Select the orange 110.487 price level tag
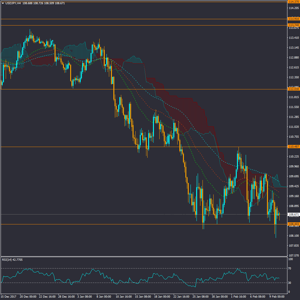 coord(293,147)
